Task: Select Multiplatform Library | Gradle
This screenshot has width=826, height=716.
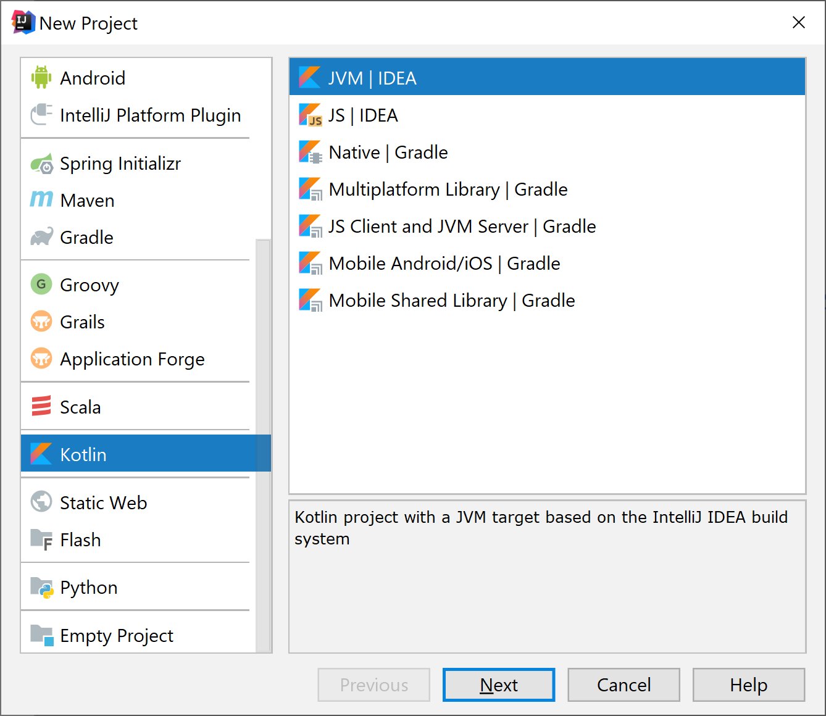Action: (x=448, y=189)
